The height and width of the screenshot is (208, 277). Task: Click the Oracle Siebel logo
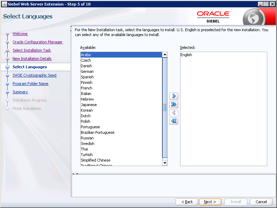(213, 16)
